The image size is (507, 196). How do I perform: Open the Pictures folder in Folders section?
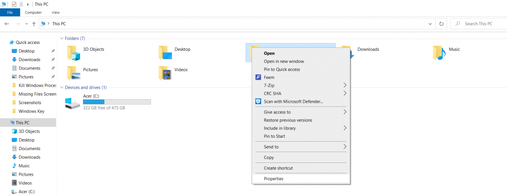[73, 73]
